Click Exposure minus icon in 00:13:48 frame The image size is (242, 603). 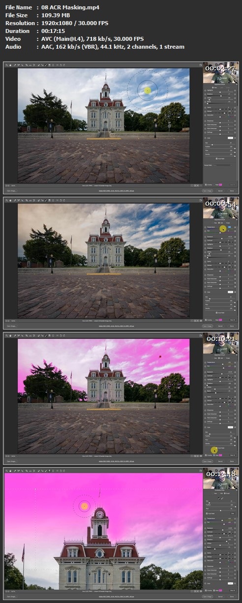click(x=205, y=528)
